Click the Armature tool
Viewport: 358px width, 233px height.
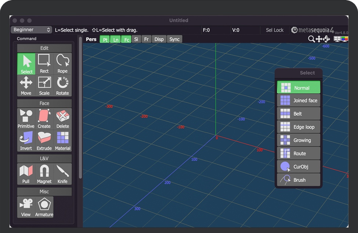44,207
